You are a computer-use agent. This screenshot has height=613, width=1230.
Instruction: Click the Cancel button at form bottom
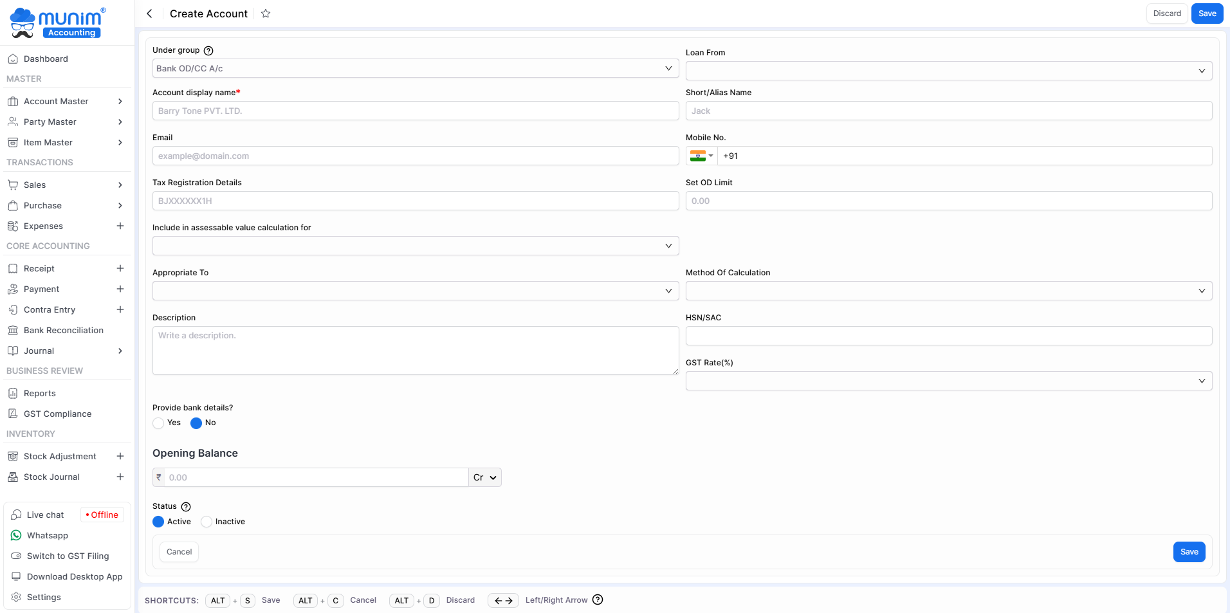[179, 552]
